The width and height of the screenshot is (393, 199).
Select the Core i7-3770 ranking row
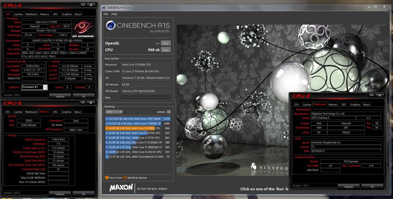[138, 138]
